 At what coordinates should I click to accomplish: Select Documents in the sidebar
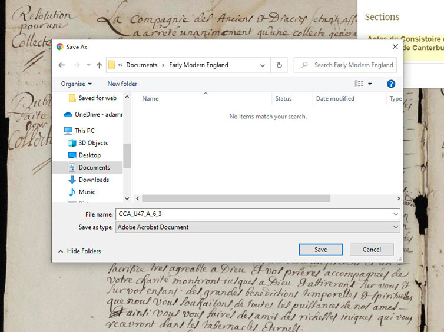coord(88,167)
